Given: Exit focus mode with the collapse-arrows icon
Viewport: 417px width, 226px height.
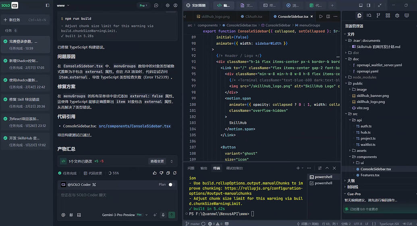Looking at the screenshot, I should 380,5.
